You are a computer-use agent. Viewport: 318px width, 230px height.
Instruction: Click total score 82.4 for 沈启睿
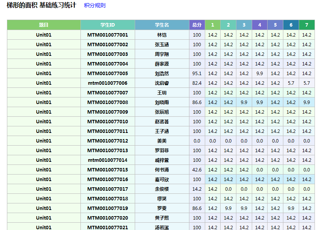point(197,83)
